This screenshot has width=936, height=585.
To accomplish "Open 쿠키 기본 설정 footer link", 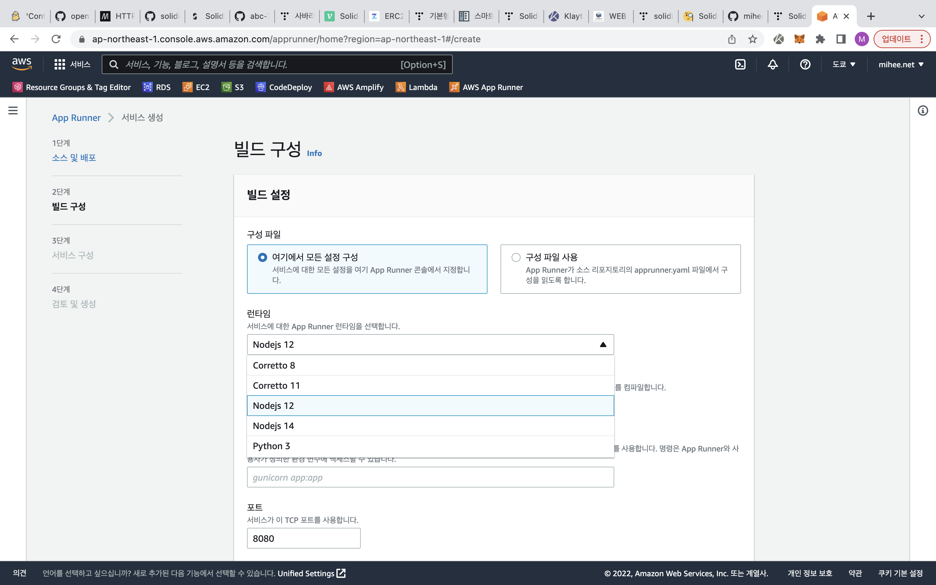I will [x=901, y=573].
